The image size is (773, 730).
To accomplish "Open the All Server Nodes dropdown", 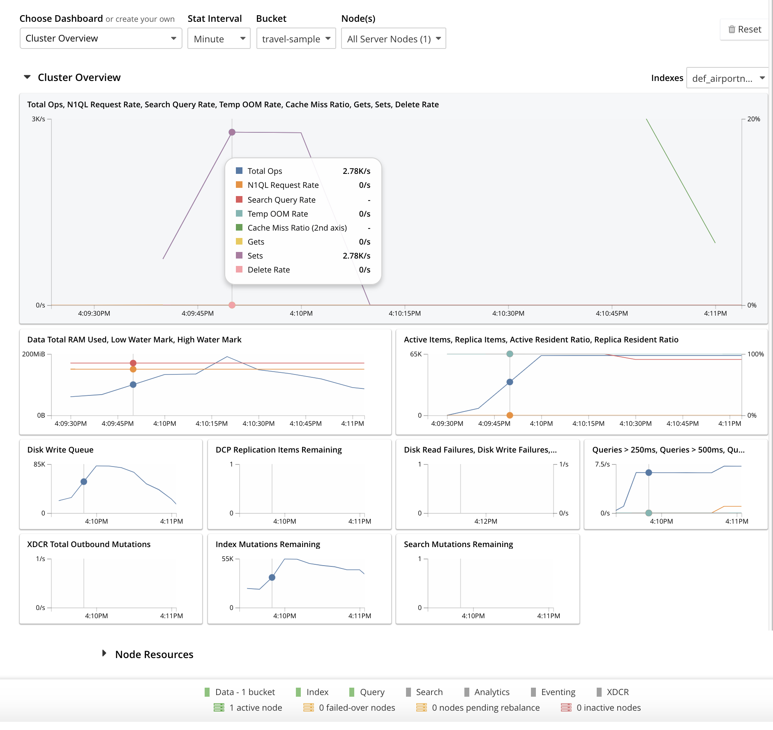I will tap(393, 38).
